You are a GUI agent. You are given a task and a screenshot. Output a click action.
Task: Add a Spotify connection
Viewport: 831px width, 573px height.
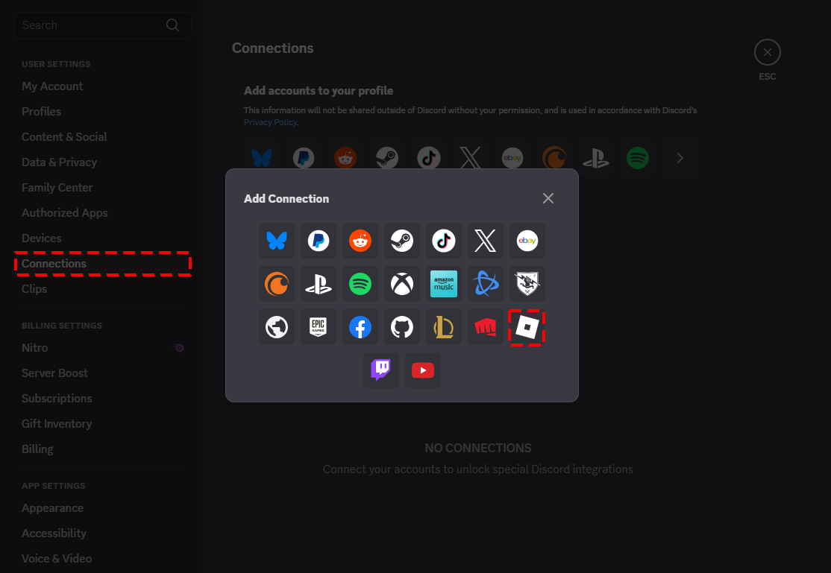point(360,283)
